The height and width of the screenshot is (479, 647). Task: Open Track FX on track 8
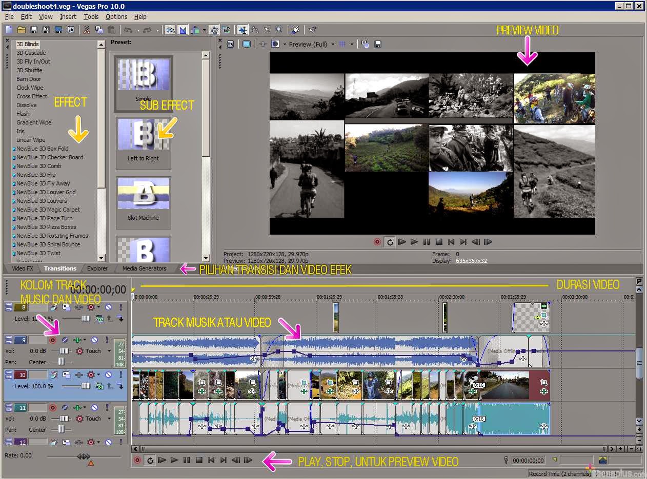78,307
